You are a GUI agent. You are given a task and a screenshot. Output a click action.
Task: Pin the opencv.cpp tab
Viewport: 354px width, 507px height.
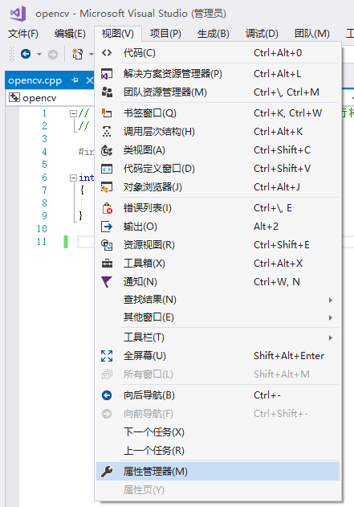click(x=75, y=80)
